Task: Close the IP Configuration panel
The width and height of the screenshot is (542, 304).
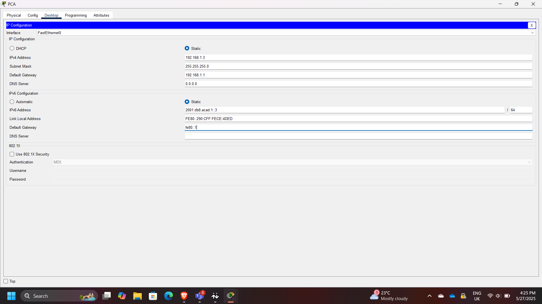Action: pyautogui.click(x=532, y=25)
